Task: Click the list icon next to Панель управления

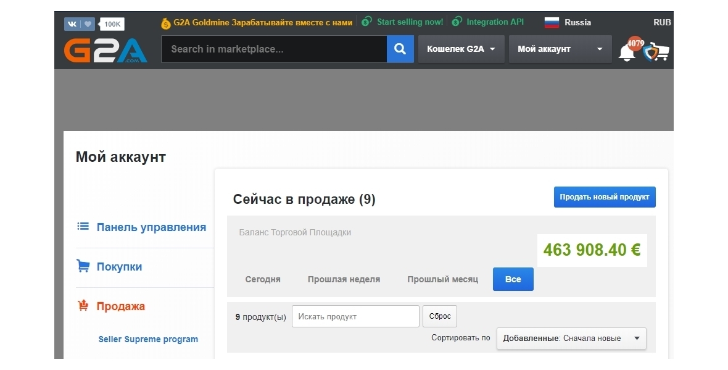Action: pyautogui.click(x=83, y=226)
